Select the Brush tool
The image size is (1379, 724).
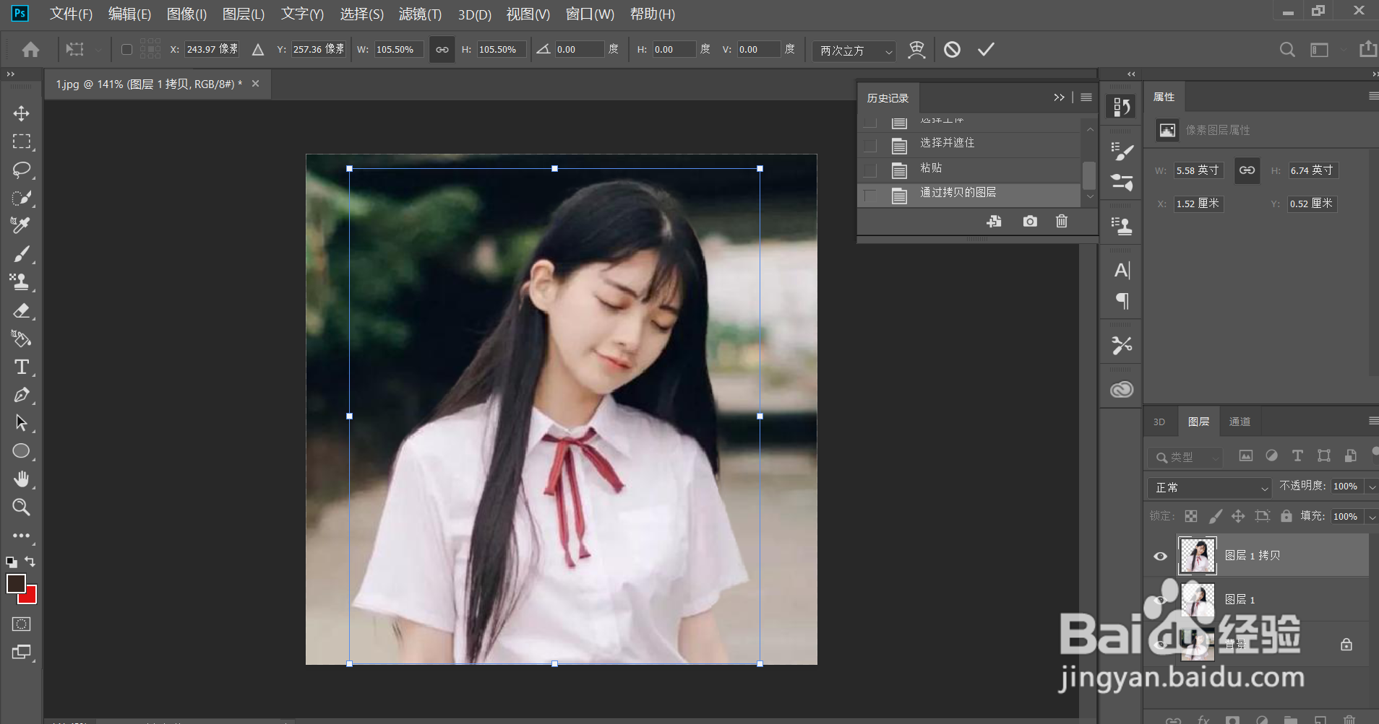point(21,253)
